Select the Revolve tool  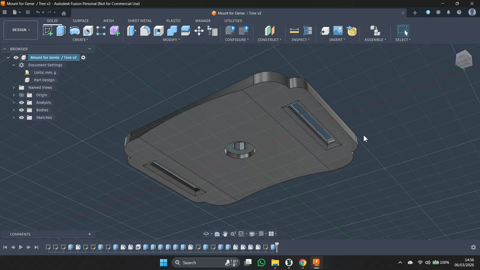point(74,31)
